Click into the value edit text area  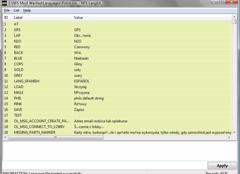coord(120,151)
